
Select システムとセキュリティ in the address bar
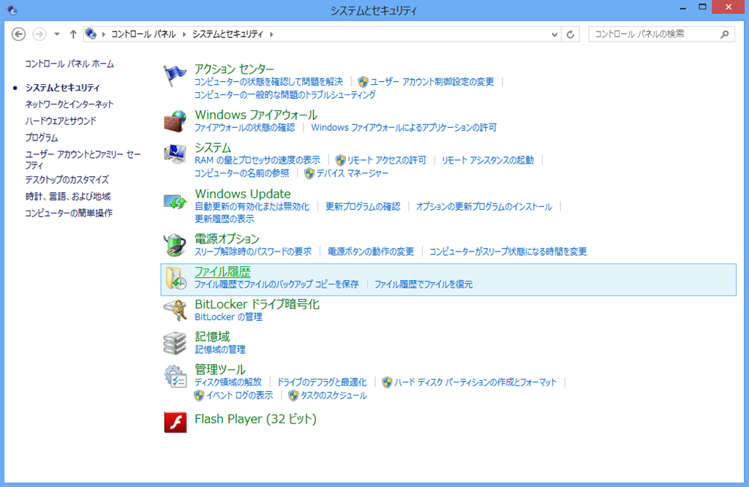point(228,34)
